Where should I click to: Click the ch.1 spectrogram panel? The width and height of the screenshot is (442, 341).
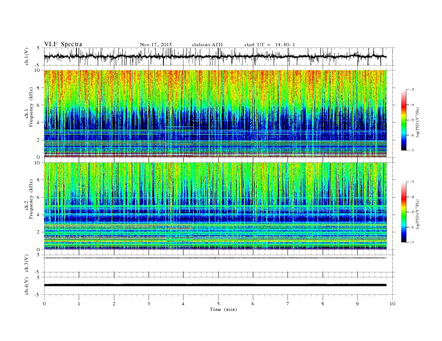coord(215,114)
